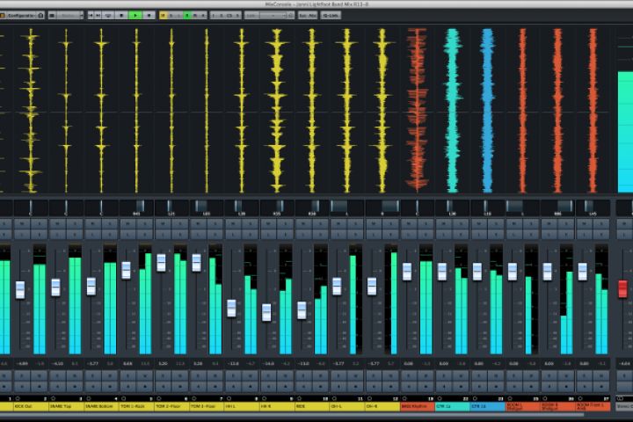Mute the TOM 1 Rack channel
The height and width of the screenshot is (422, 633).
(x=128, y=223)
